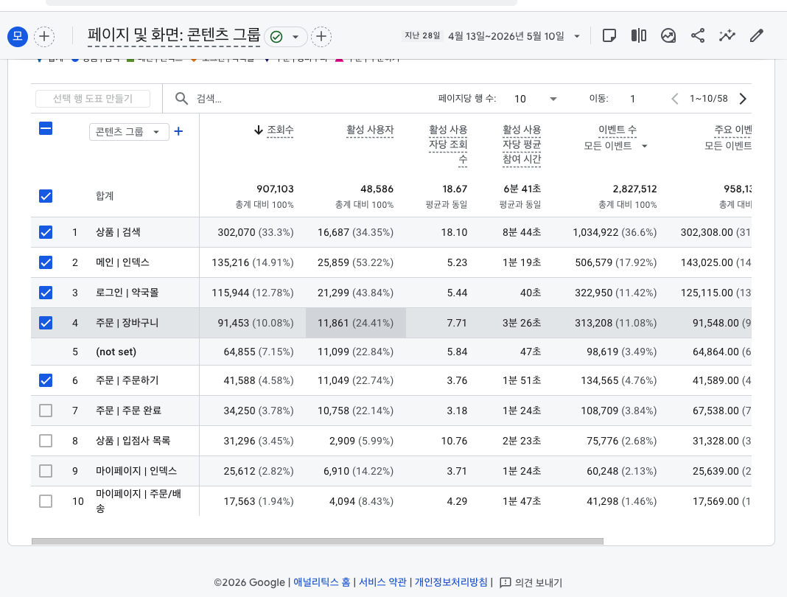
Task: Uncheck the '상품 | 검색' row checkbox
Action: click(x=46, y=232)
